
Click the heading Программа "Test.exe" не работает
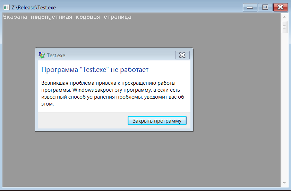95,69
